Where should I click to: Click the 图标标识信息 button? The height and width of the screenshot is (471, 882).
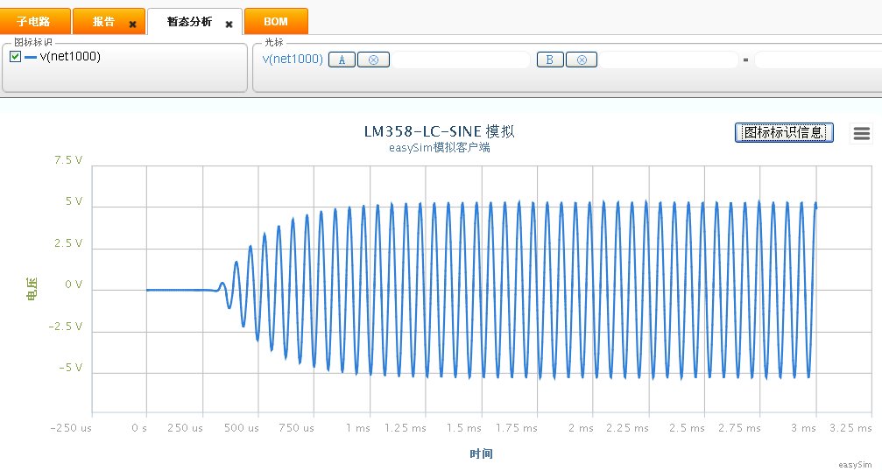784,133
